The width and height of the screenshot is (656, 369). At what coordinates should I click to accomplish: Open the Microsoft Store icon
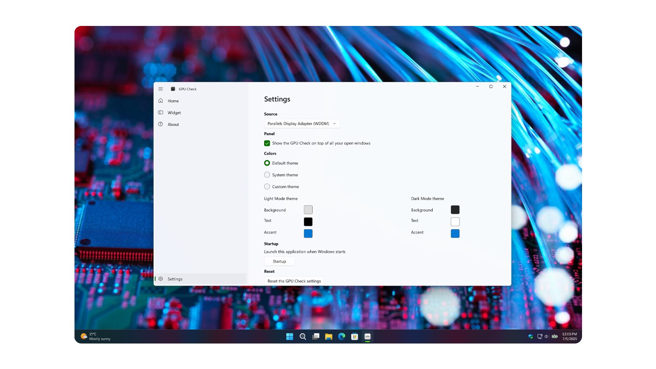click(354, 336)
